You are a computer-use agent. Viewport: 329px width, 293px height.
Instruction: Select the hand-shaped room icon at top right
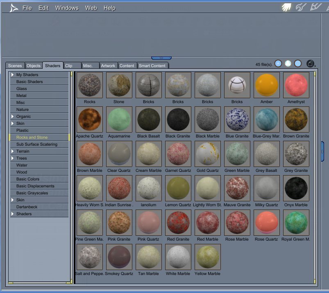[286, 7]
